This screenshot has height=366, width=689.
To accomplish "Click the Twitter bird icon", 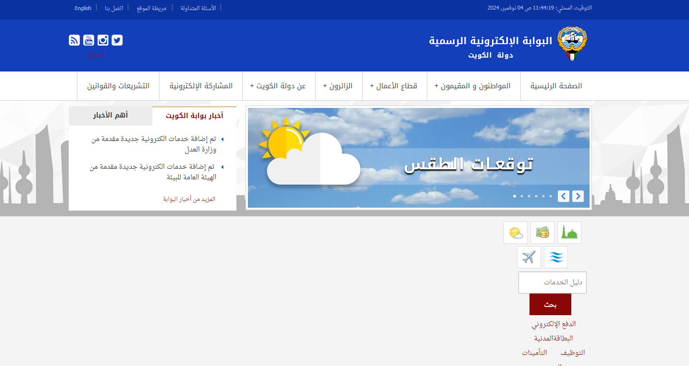I will point(117,40).
